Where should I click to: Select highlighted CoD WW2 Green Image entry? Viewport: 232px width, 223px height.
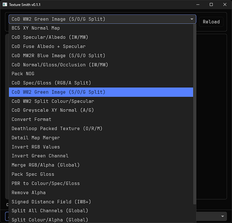pos(101,92)
